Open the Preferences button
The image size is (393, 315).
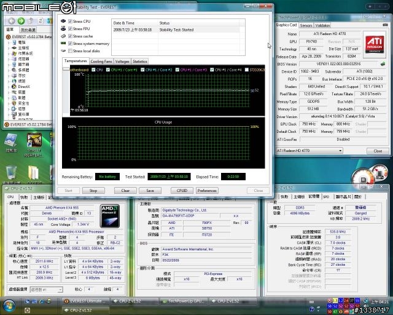(207, 191)
